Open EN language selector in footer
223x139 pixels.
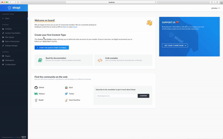(x=24, y=137)
